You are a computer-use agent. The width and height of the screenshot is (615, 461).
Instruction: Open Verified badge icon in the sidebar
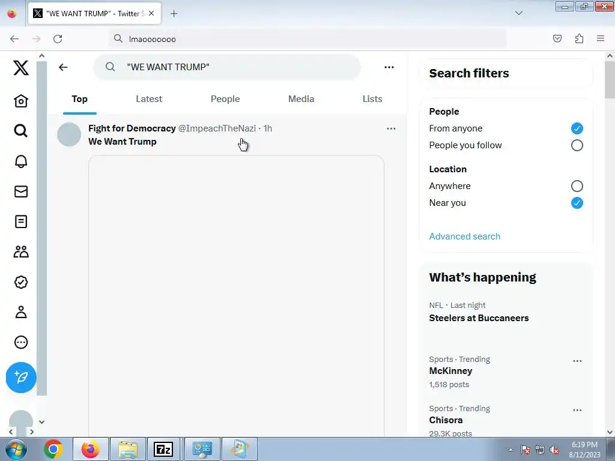point(21,282)
